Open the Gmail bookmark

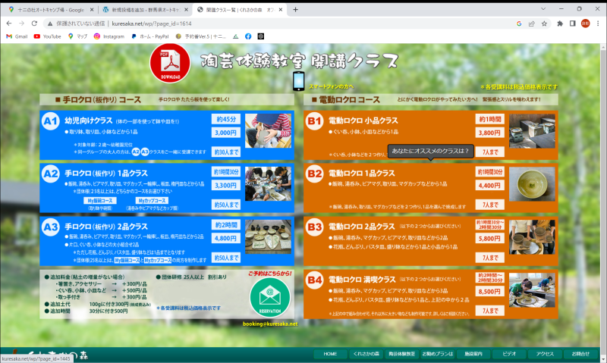pyautogui.click(x=17, y=36)
